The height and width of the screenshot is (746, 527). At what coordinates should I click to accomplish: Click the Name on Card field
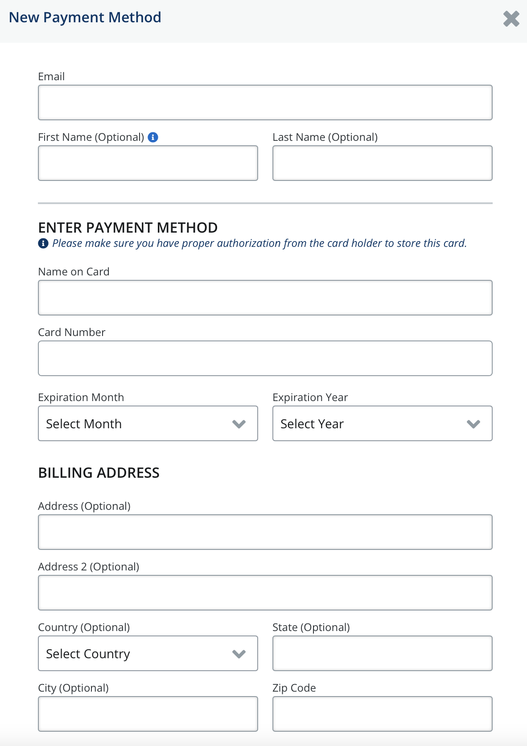265,297
